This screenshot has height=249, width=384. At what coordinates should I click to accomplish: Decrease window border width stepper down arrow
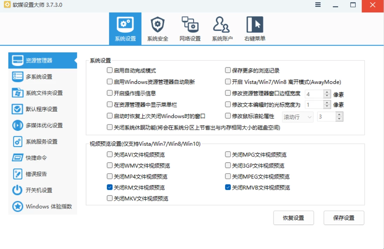pos(327,96)
